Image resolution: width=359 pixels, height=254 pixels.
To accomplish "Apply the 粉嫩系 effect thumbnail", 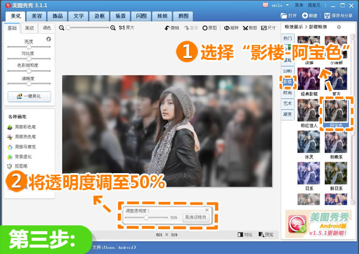I will (x=336, y=141).
